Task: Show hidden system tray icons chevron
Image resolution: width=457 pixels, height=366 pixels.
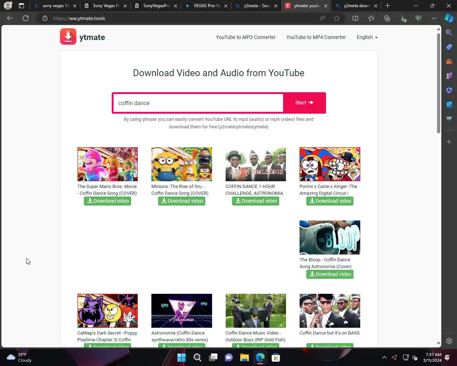Action: pyautogui.click(x=384, y=357)
